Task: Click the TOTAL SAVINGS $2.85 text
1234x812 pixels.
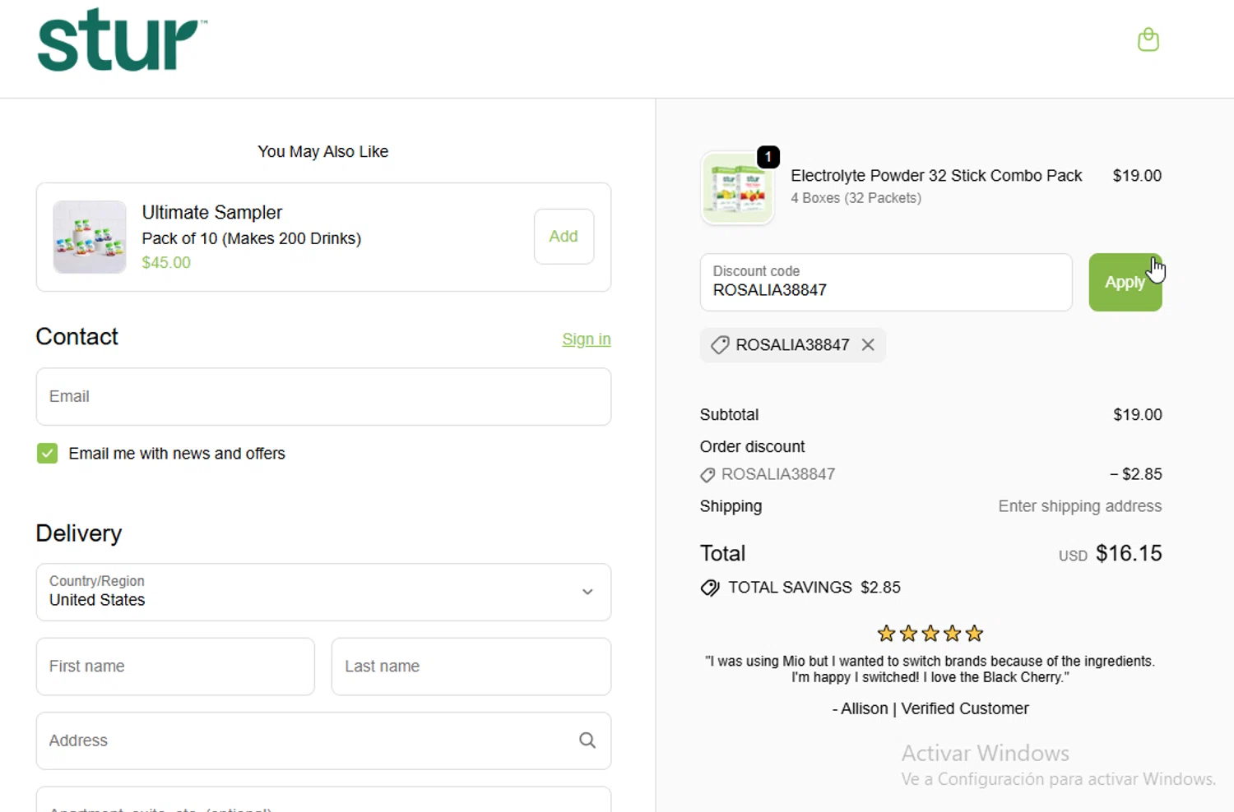Action: tap(814, 588)
